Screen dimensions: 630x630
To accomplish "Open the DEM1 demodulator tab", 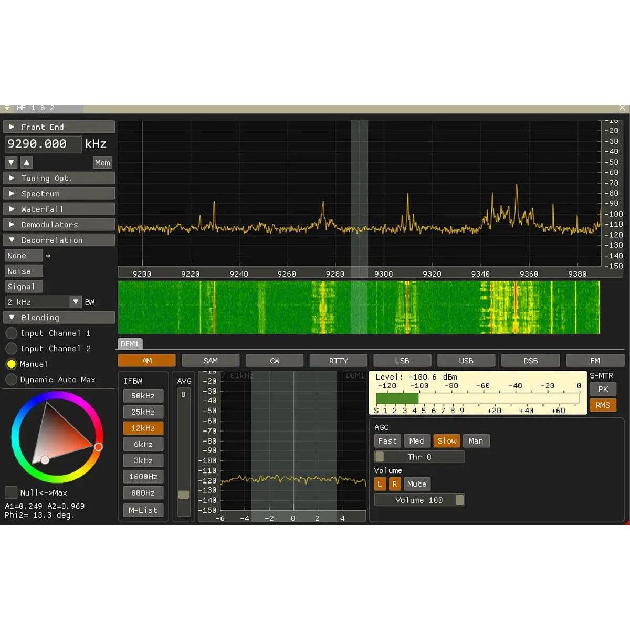I will coord(130,344).
